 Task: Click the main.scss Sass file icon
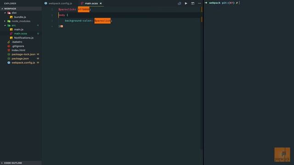[x=11, y=33]
